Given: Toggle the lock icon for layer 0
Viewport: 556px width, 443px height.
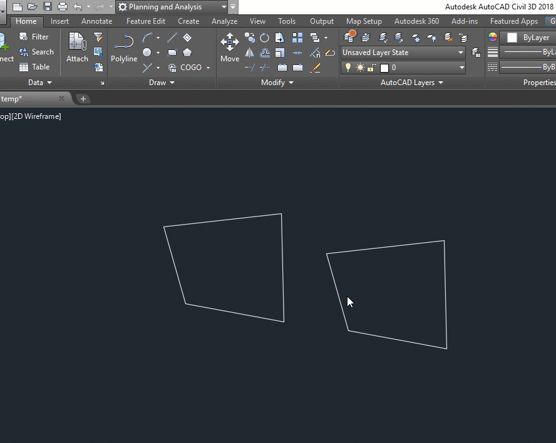Looking at the screenshot, I should click(x=372, y=68).
